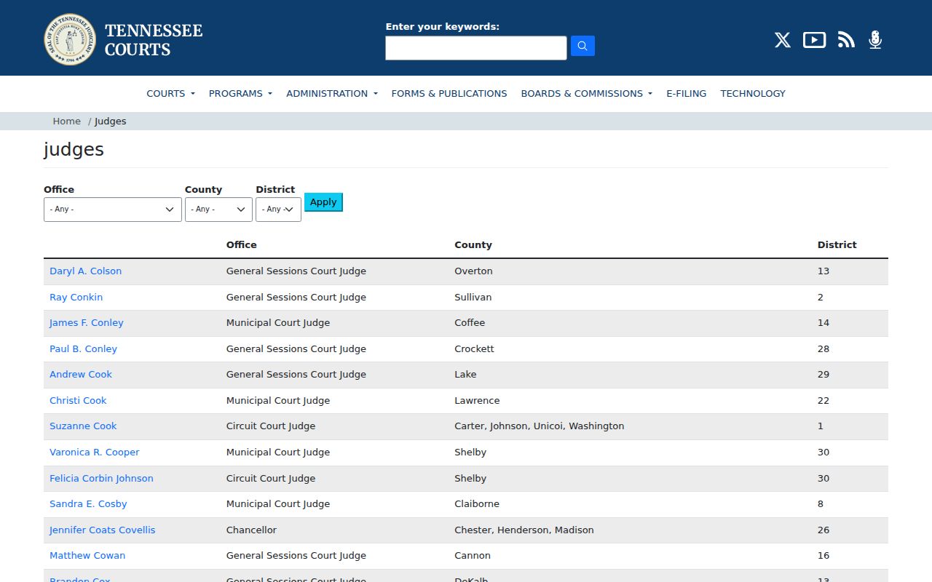This screenshot has height=582, width=932.
Task: Open Forms & Publications page
Action: click(449, 93)
